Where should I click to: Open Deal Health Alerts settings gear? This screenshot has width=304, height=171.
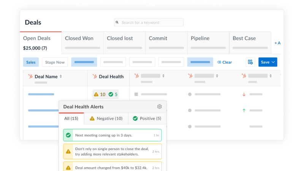tap(159, 107)
